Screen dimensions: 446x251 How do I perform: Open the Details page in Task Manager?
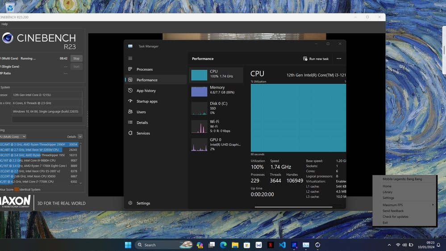click(156, 123)
